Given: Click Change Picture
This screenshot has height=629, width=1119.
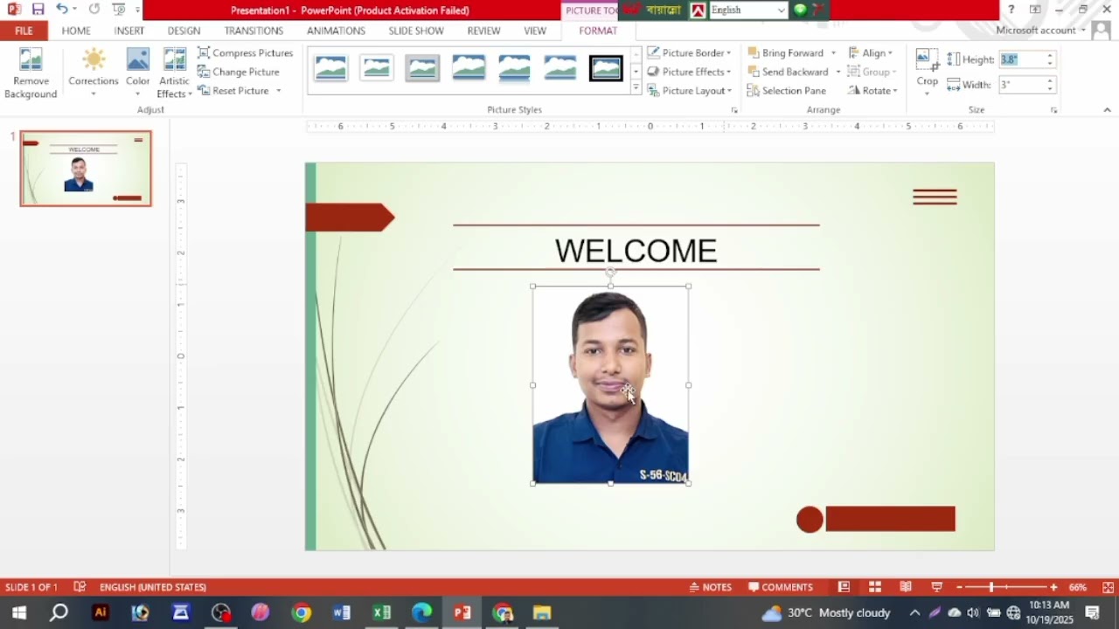Looking at the screenshot, I should tap(239, 73).
